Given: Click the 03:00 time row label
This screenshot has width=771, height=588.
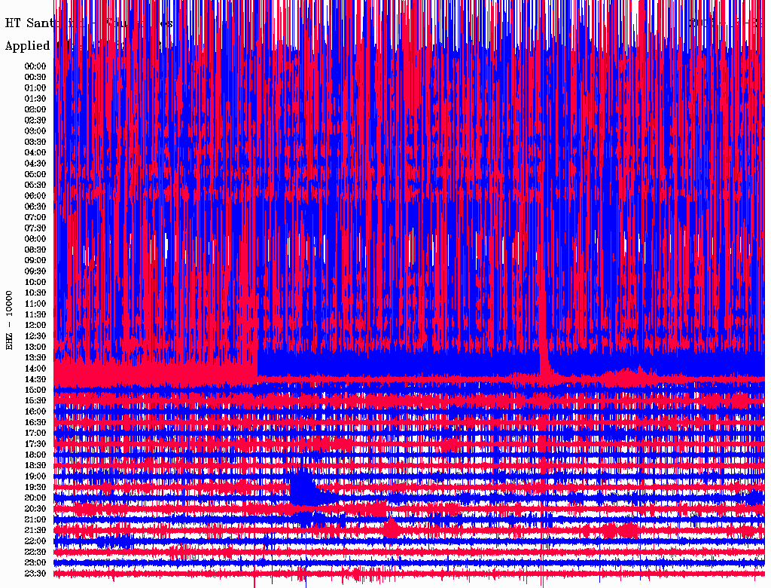Looking at the screenshot, I should click(35, 131).
